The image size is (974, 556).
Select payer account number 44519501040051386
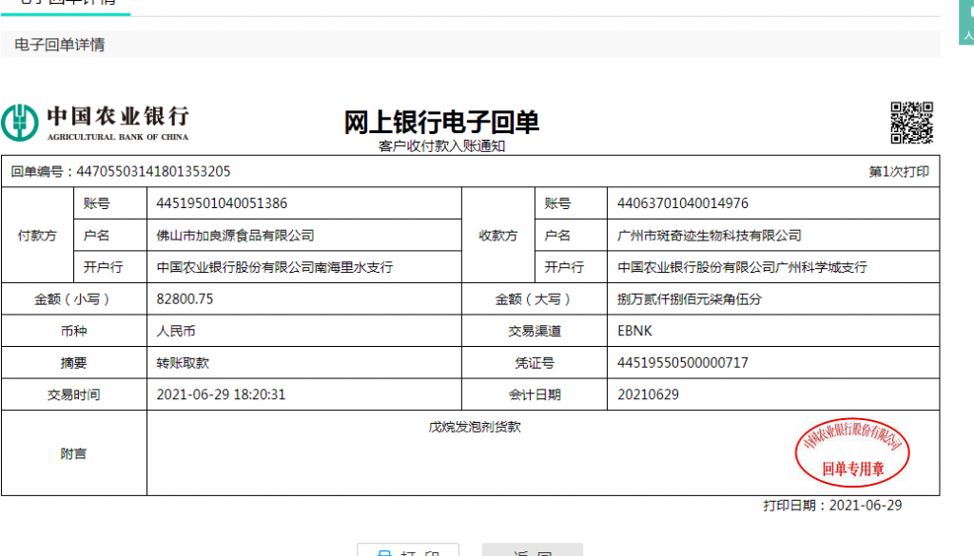(222, 202)
